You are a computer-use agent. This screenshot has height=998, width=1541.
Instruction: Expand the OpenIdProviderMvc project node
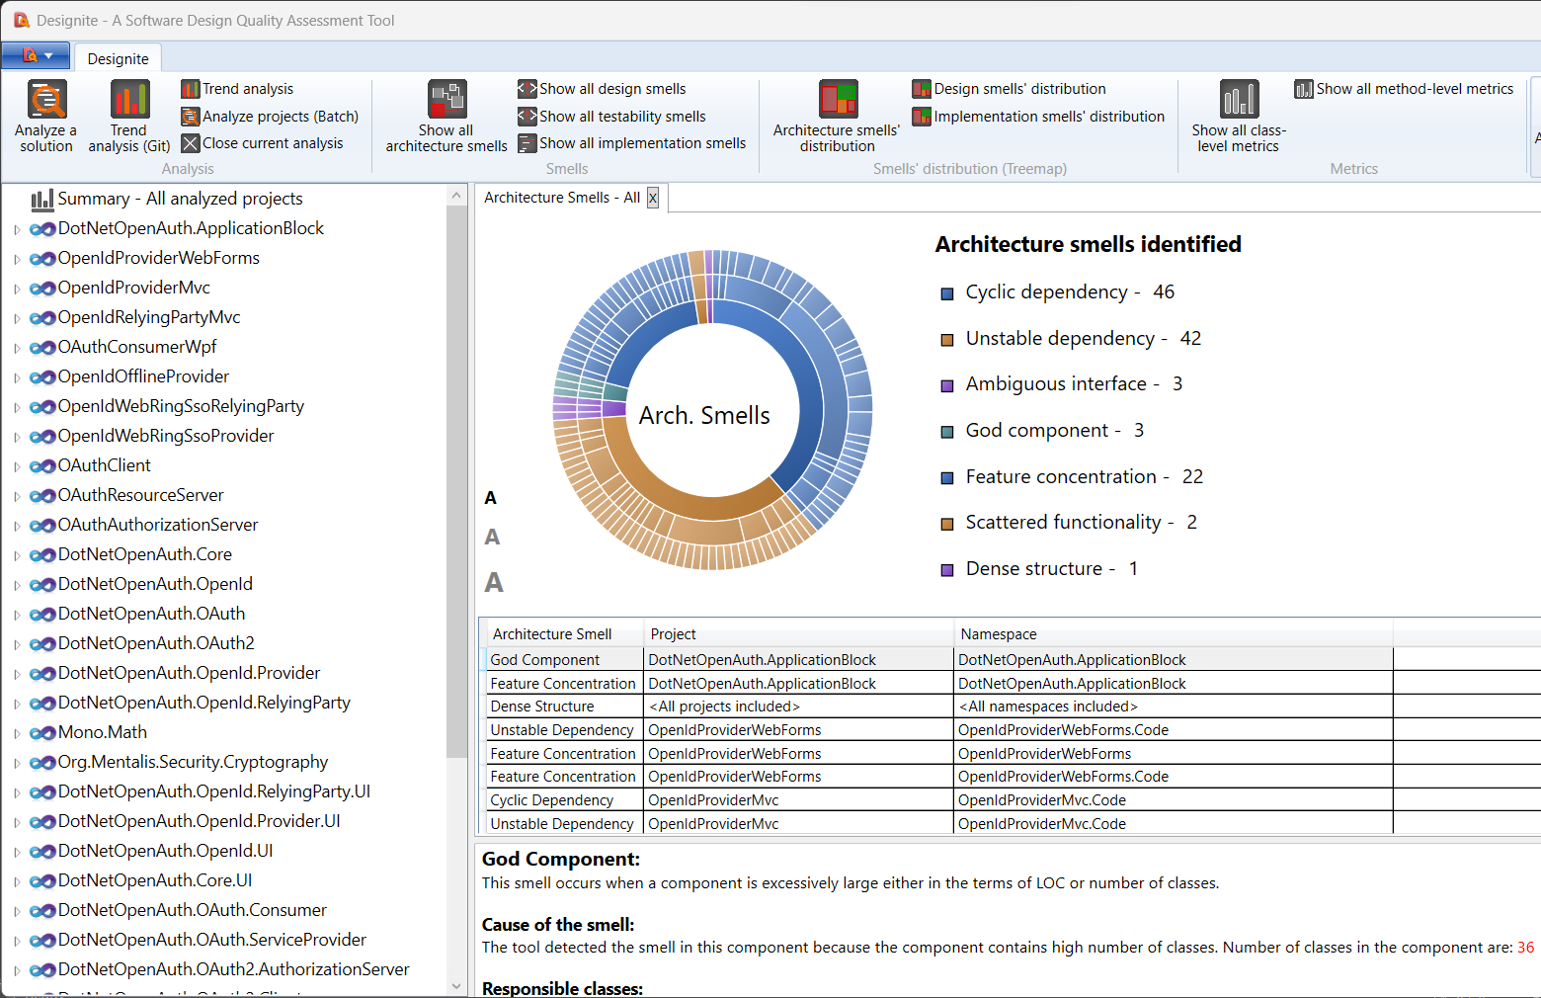[x=17, y=289]
